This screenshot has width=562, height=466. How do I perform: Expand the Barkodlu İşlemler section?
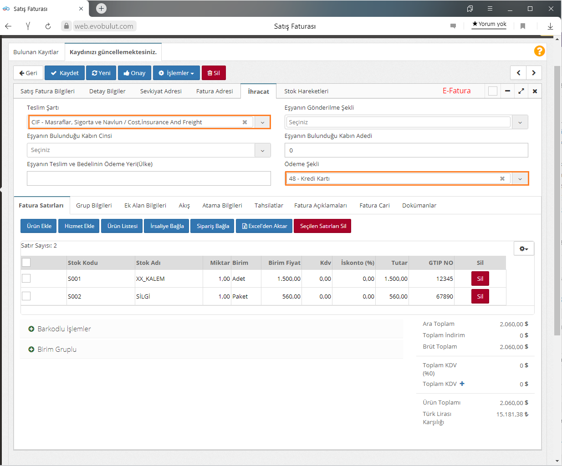(x=59, y=329)
